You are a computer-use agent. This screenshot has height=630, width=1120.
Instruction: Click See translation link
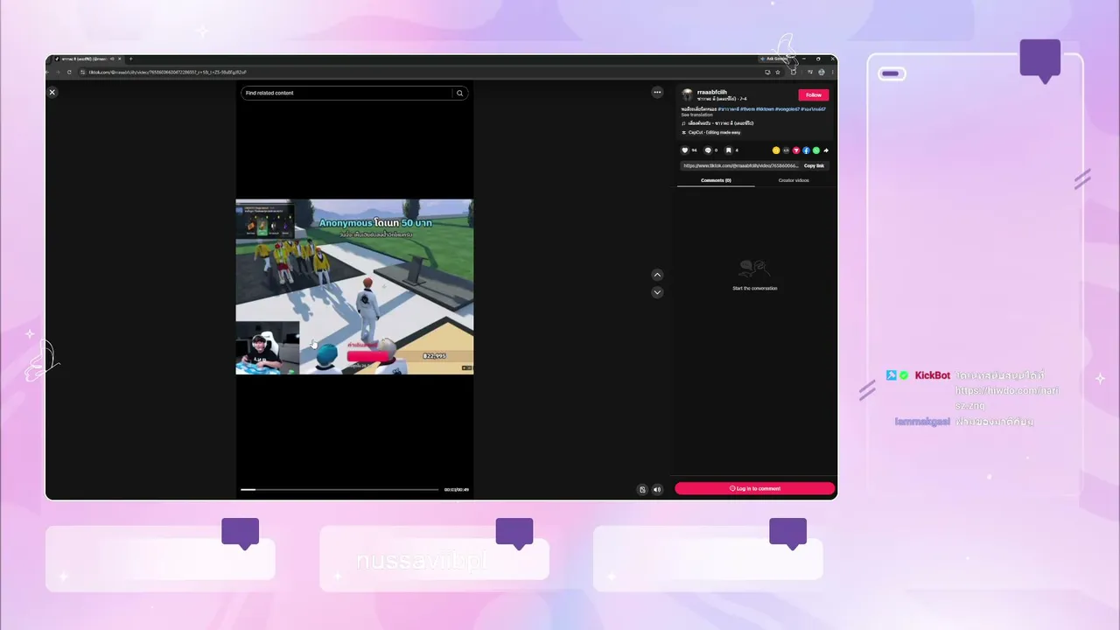pyautogui.click(x=697, y=115)
